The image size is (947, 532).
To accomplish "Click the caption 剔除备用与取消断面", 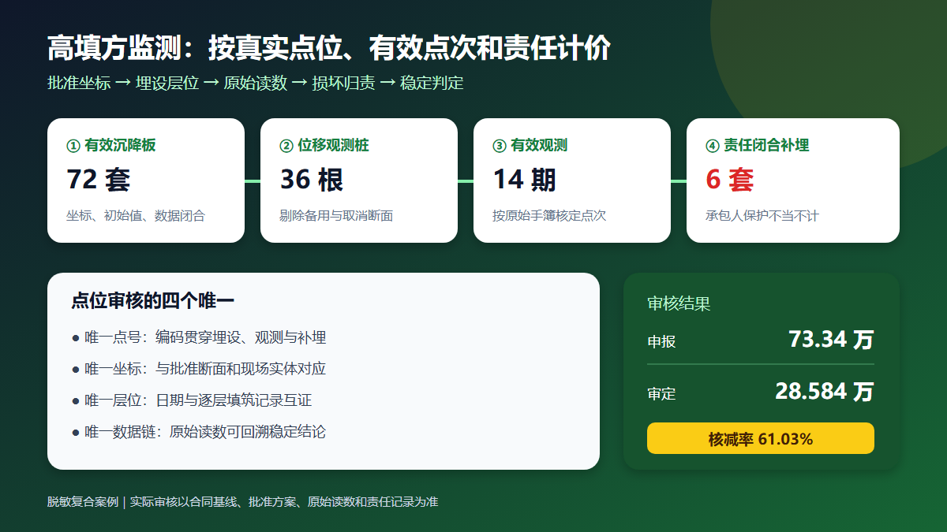I will click(336, 215).
